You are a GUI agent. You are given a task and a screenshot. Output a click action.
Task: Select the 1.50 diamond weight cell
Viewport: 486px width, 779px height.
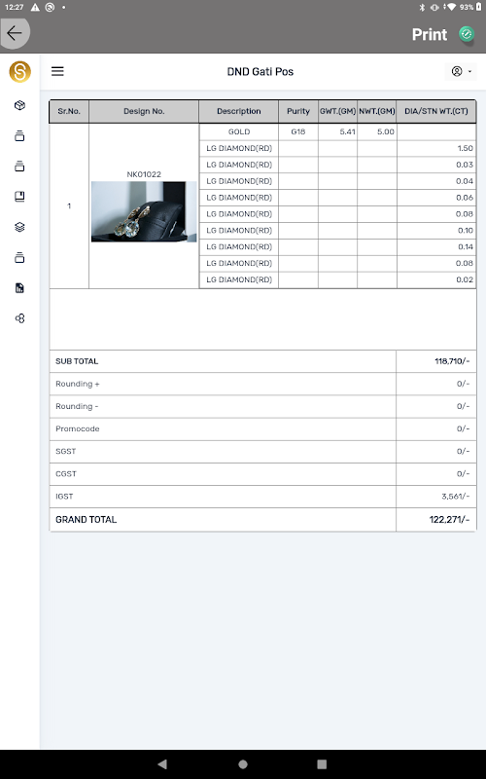[x=436, y=148]
